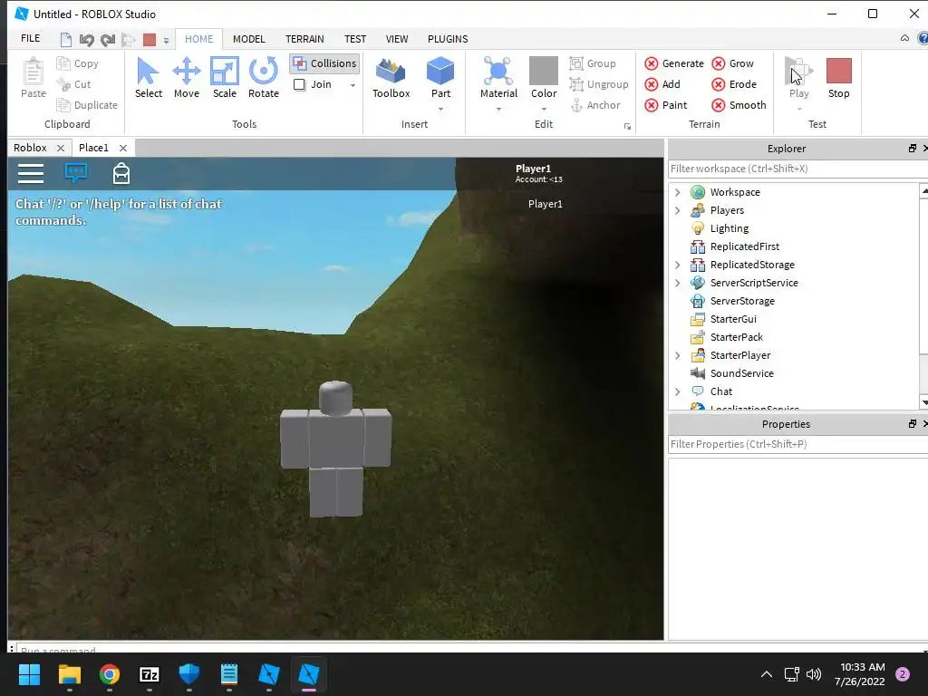
Task: Open File Explorer from the taskbar
Action: [69, 674]
